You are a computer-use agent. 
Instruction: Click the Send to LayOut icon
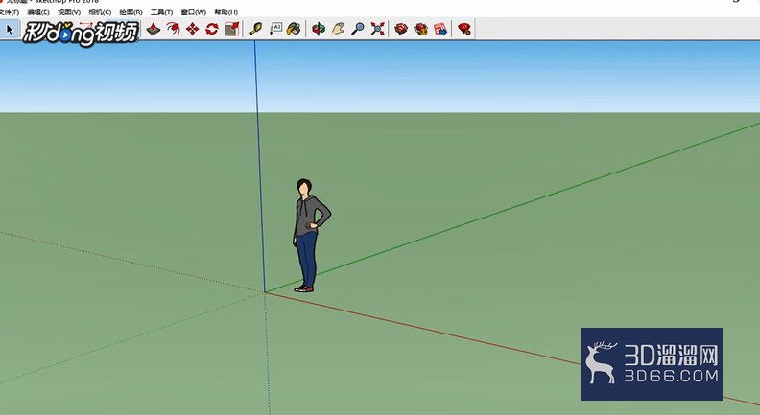pos(440,29)
